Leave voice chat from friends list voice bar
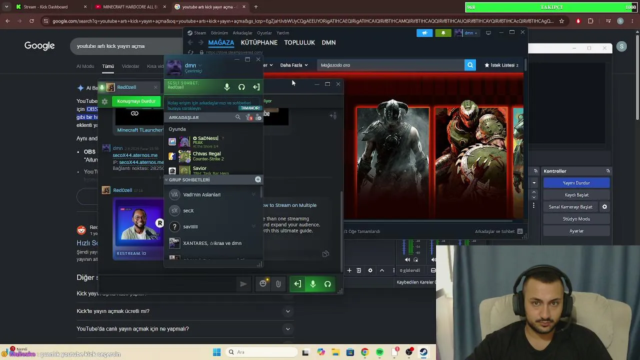The width and height of the screenshot is (640, 360). 256,87
